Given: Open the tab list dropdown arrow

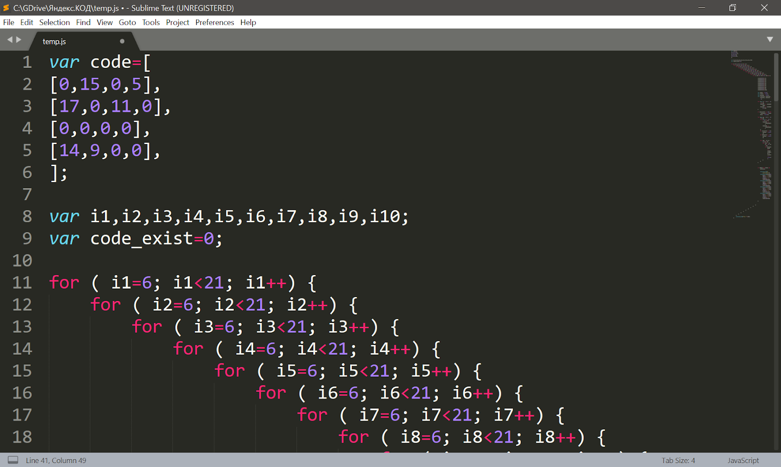Looking at the screenshot, I should tap(770, 40).
